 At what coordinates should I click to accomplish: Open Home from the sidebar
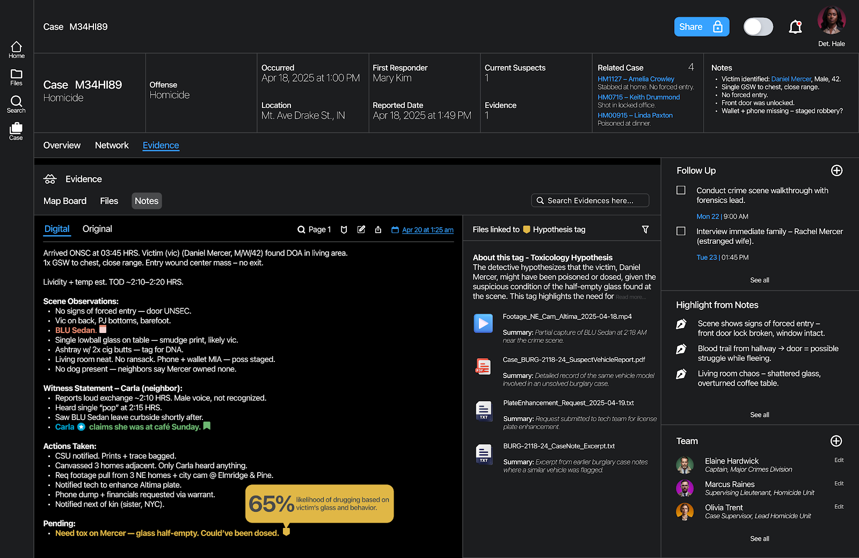pos(16,50)
